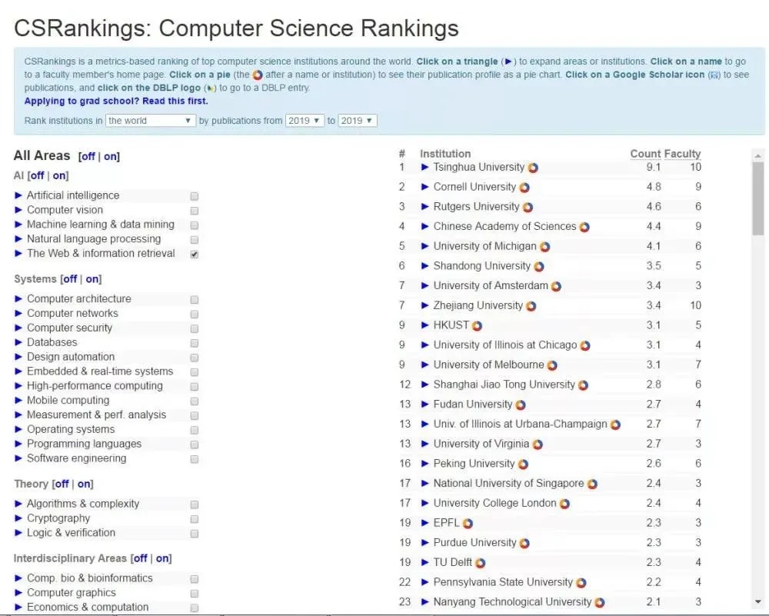
Task: Click the High-performance computing label
Action: pyautogui.click(x=95, y=386)
